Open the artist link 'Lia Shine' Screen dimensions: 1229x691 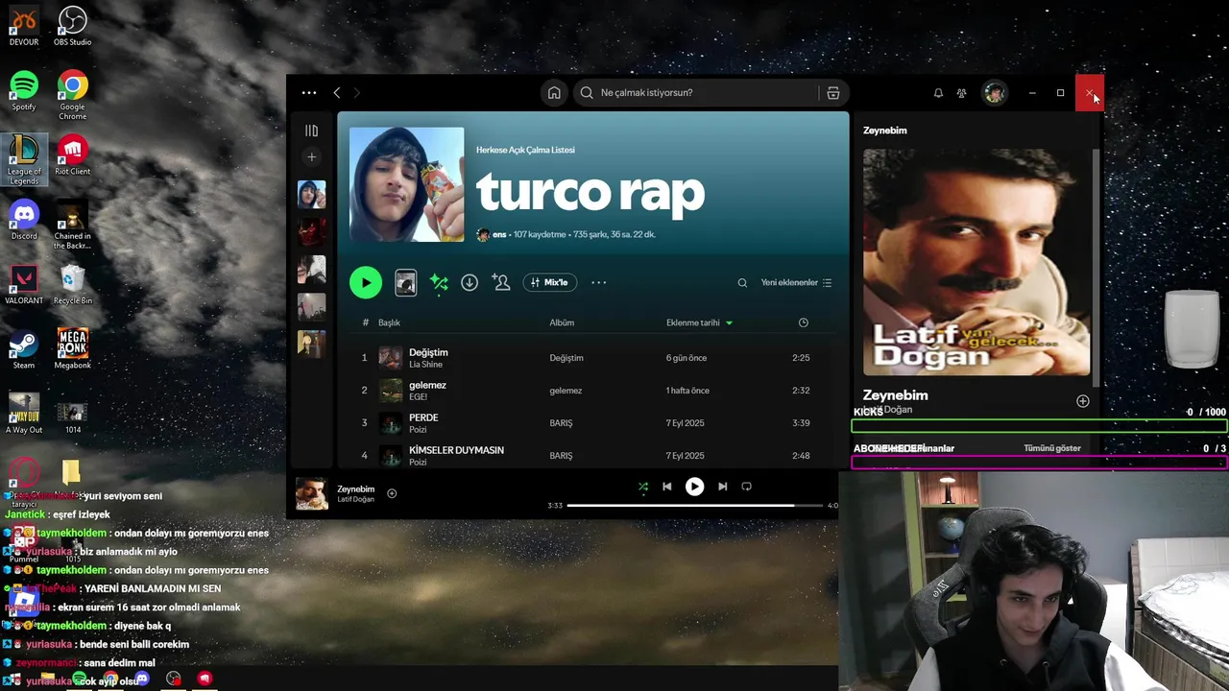click(x=425, y=365)
